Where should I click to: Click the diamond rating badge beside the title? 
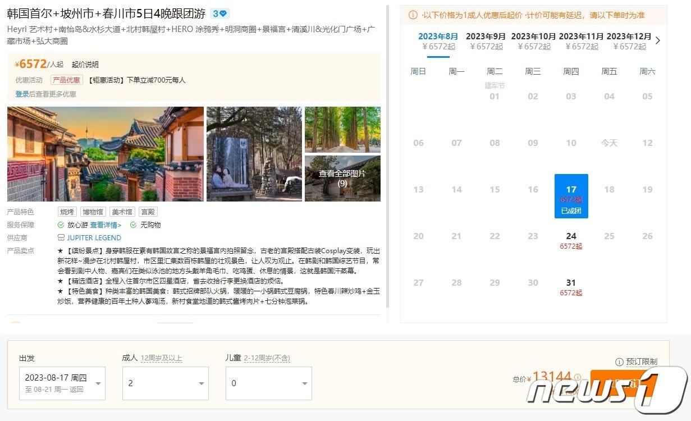[219, 13]
